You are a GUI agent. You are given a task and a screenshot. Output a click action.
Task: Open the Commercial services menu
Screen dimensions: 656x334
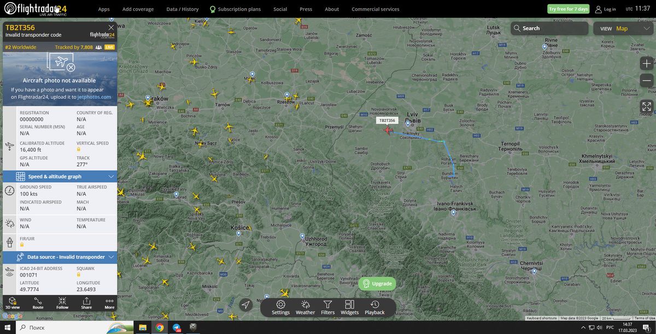click(x=376, y=9)
